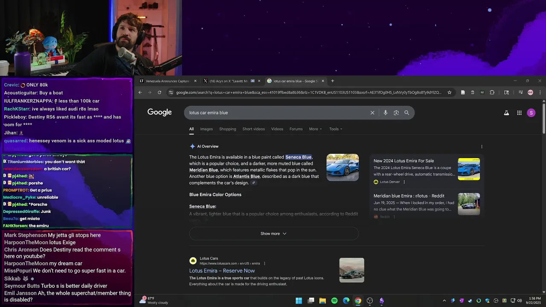
Task: Close the Venezuela Announces Capture tab
Action: (x=195, y=81)
